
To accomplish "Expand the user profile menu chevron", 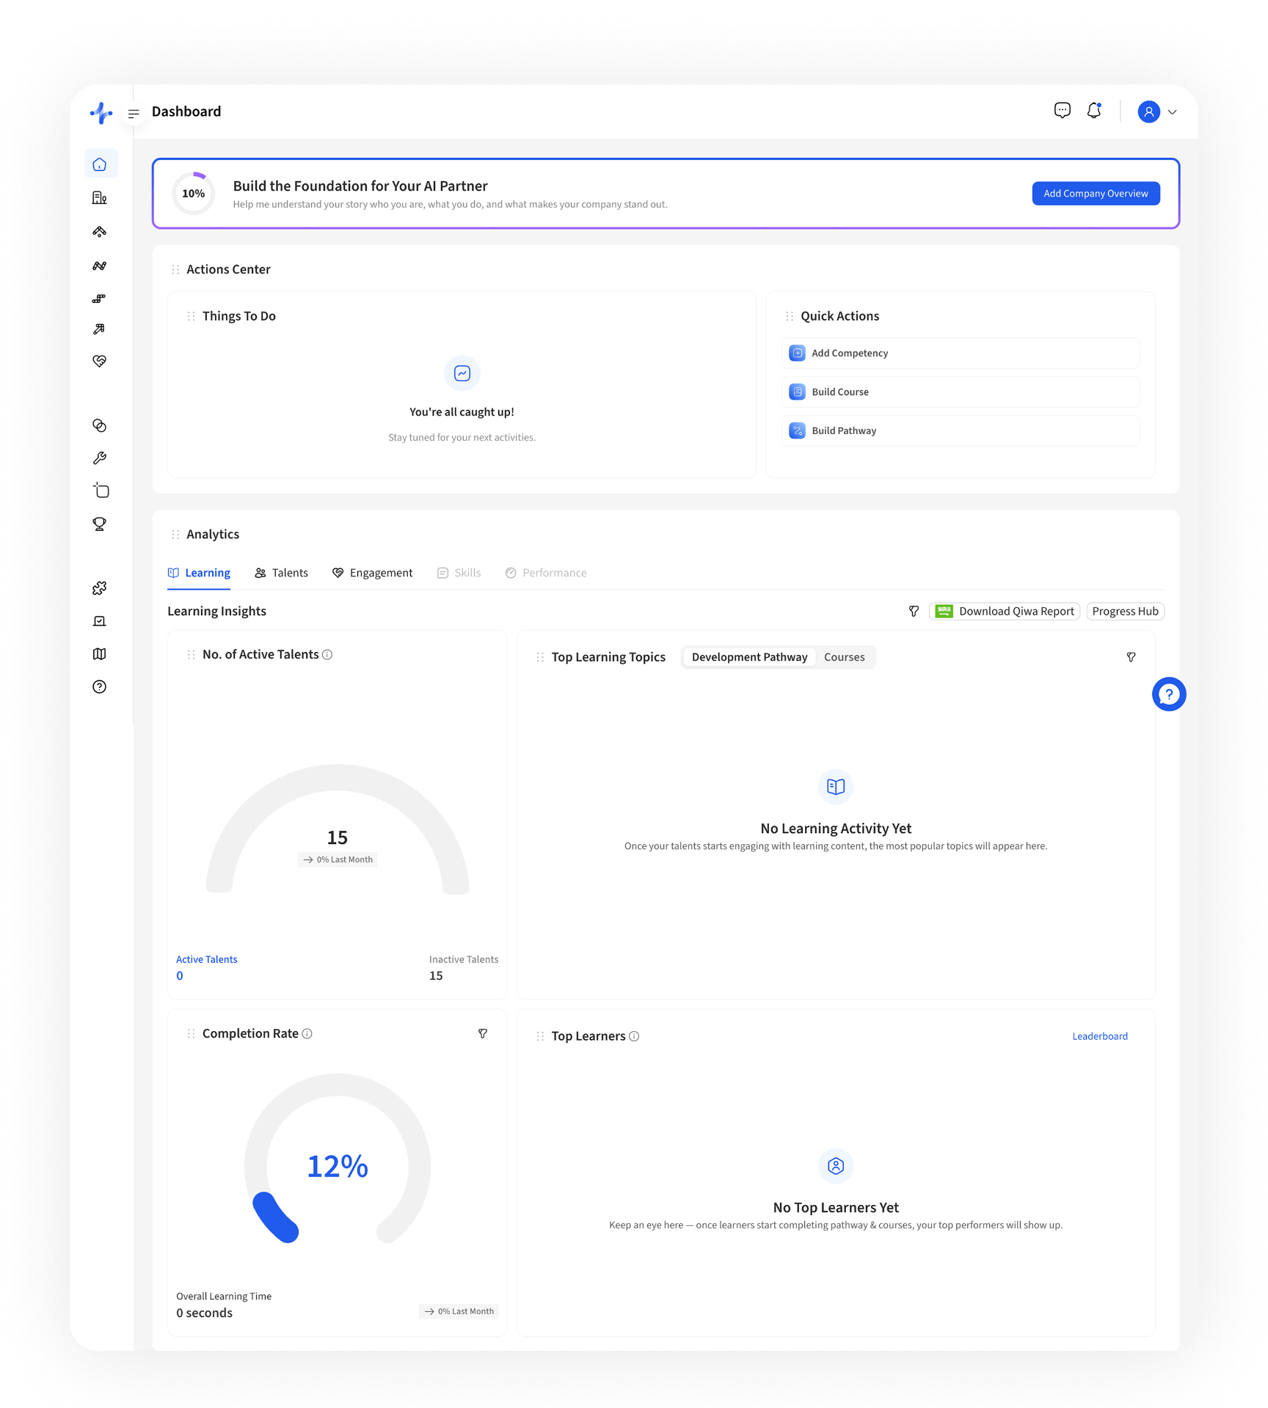I will [1172, 112].
